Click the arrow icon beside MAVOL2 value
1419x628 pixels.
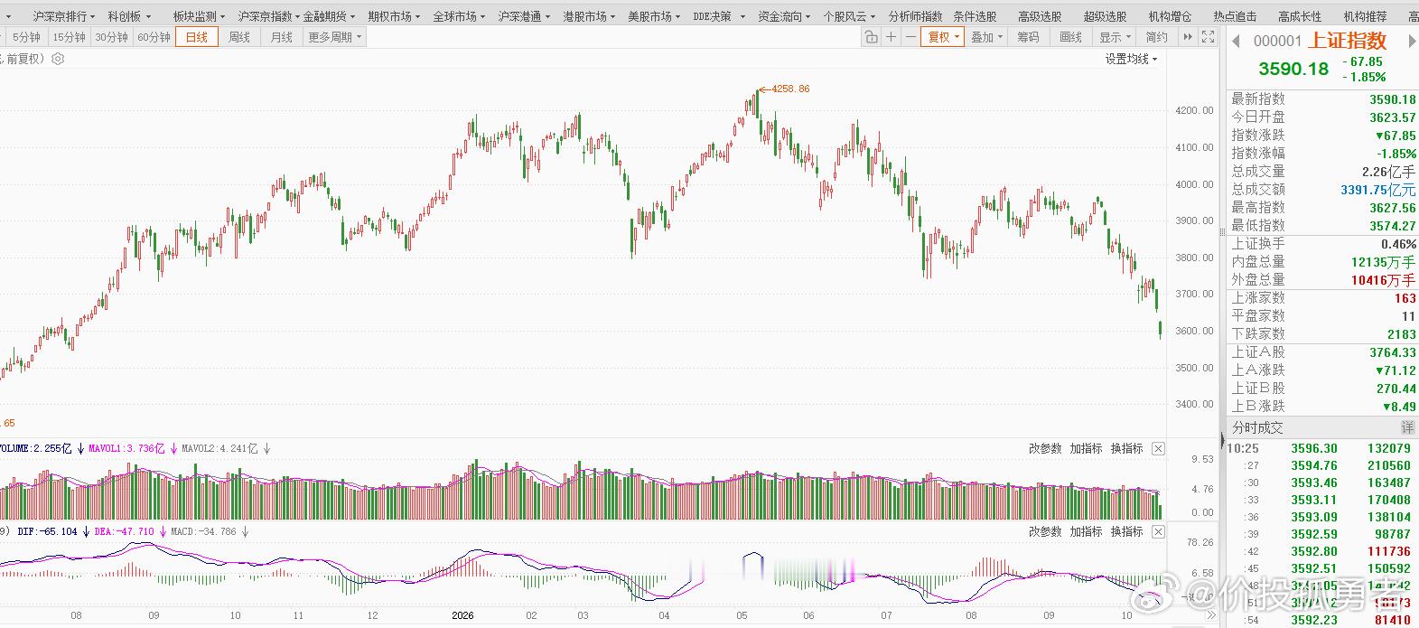point(266,448)
